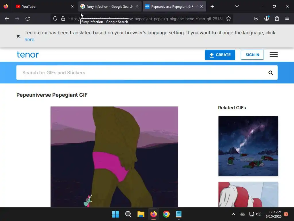Close the YouTube tab
This screenshot has height=221, width=294.
72,6
